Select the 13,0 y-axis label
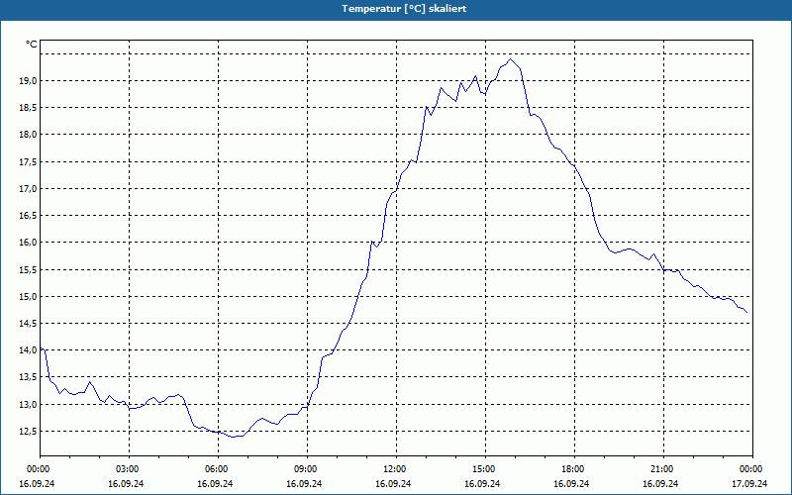This screenshot has height=495, width=792. click(x=28, y=405)
